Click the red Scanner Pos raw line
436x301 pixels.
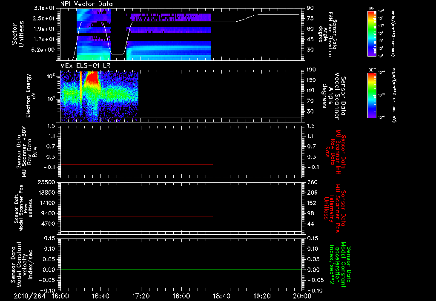tap(137, 216)
